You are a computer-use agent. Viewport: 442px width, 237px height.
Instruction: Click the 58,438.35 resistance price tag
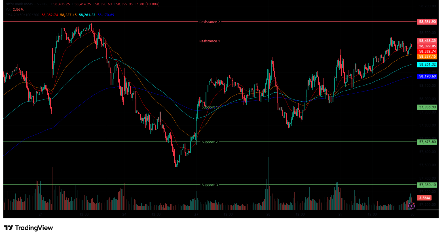[427, 41]
